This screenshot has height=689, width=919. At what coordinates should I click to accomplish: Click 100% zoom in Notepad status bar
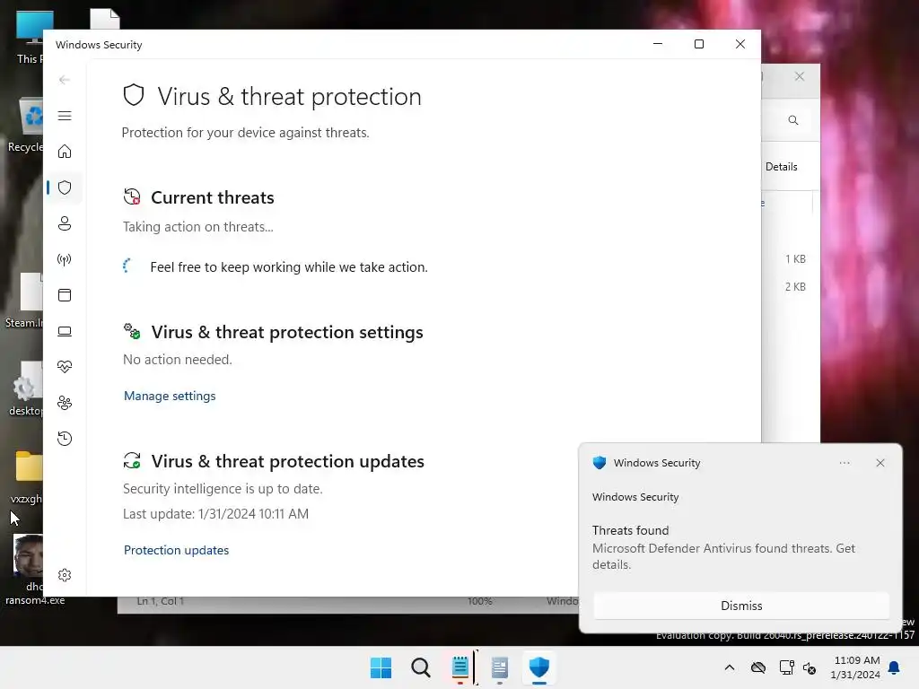coord(479,601)
